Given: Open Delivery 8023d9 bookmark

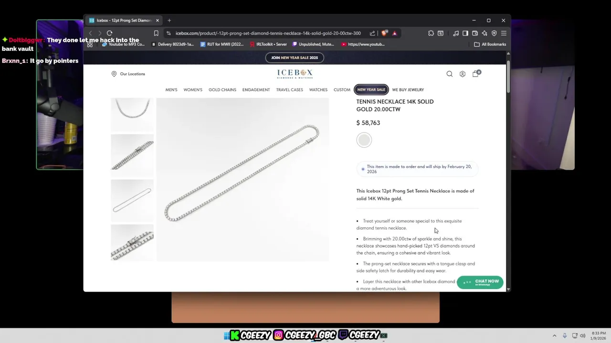Looking at the screenshot, I should (x=172, y=44).
